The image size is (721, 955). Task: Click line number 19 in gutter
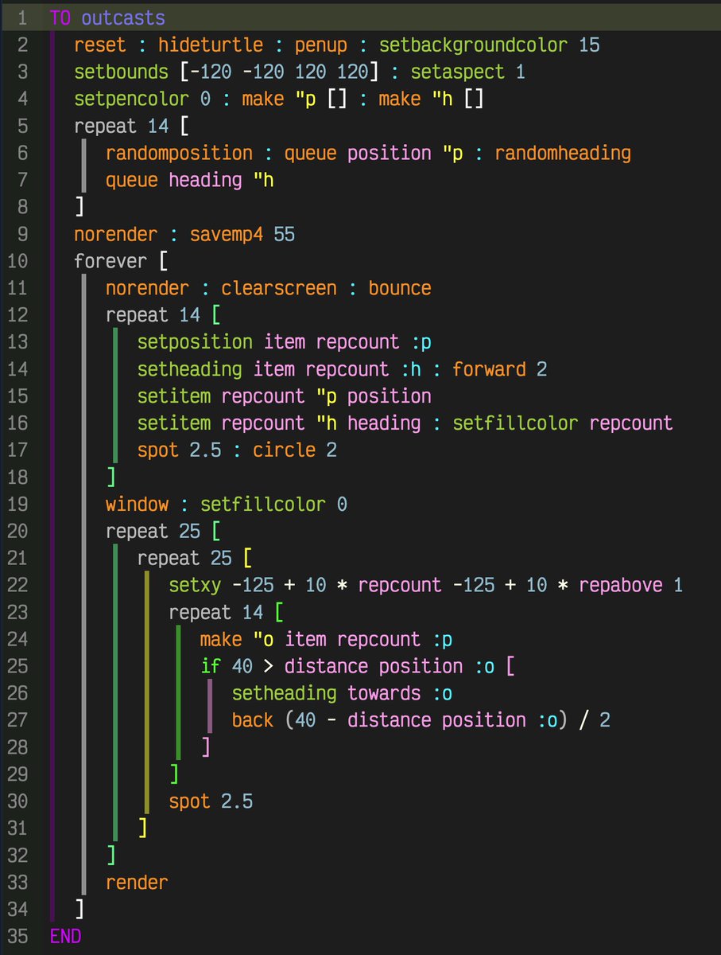[x=16, y=505]
